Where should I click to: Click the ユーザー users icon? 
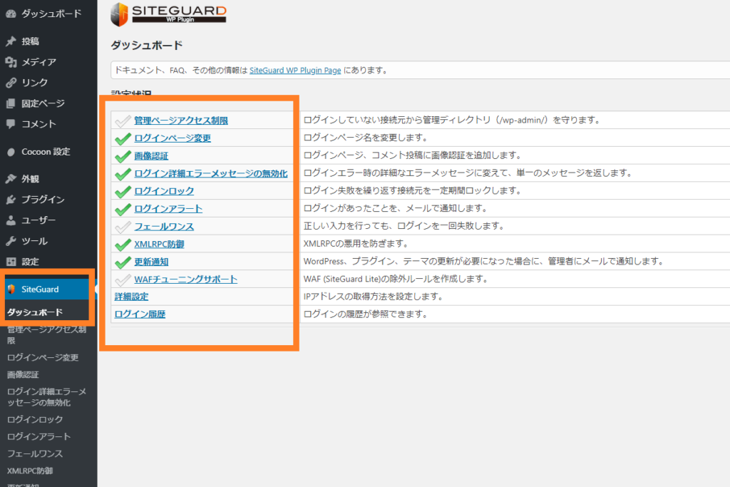point(9,220)
